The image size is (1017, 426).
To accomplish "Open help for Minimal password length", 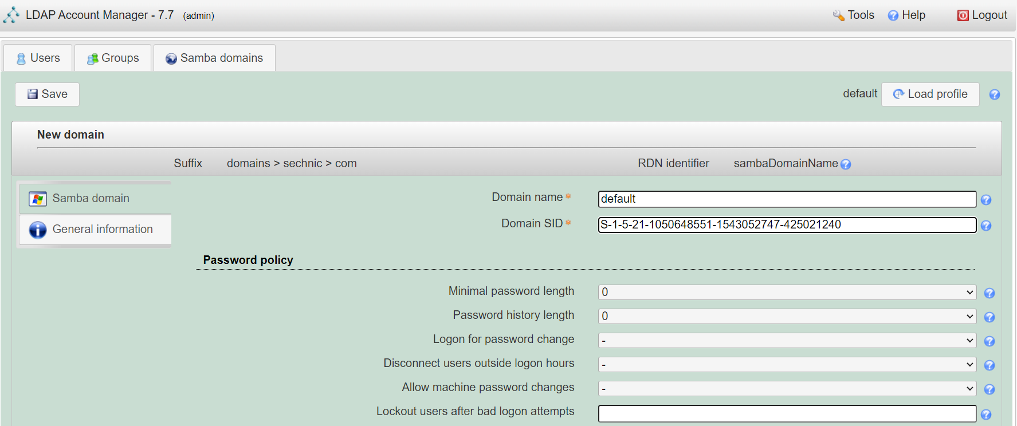I will [x=989, y=293].
